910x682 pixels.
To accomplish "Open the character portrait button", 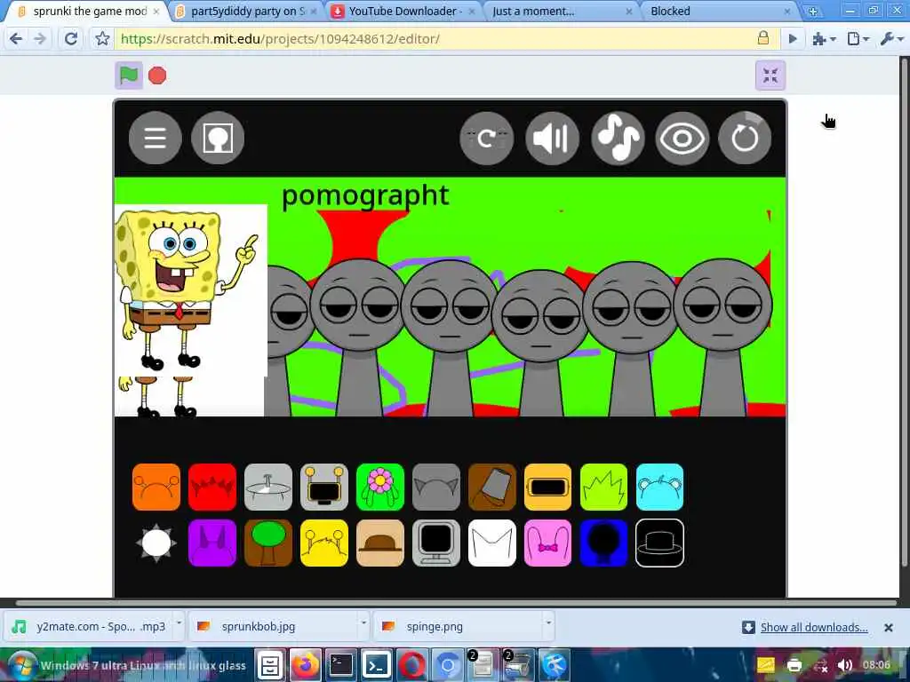I will [x=218, y=138].
